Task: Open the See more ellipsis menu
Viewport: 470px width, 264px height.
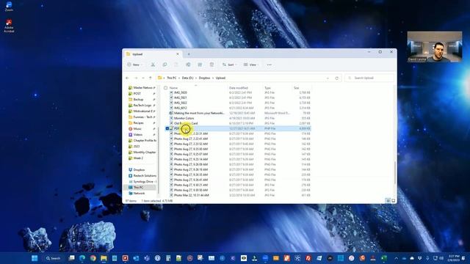Action: [x=270, y=65]
